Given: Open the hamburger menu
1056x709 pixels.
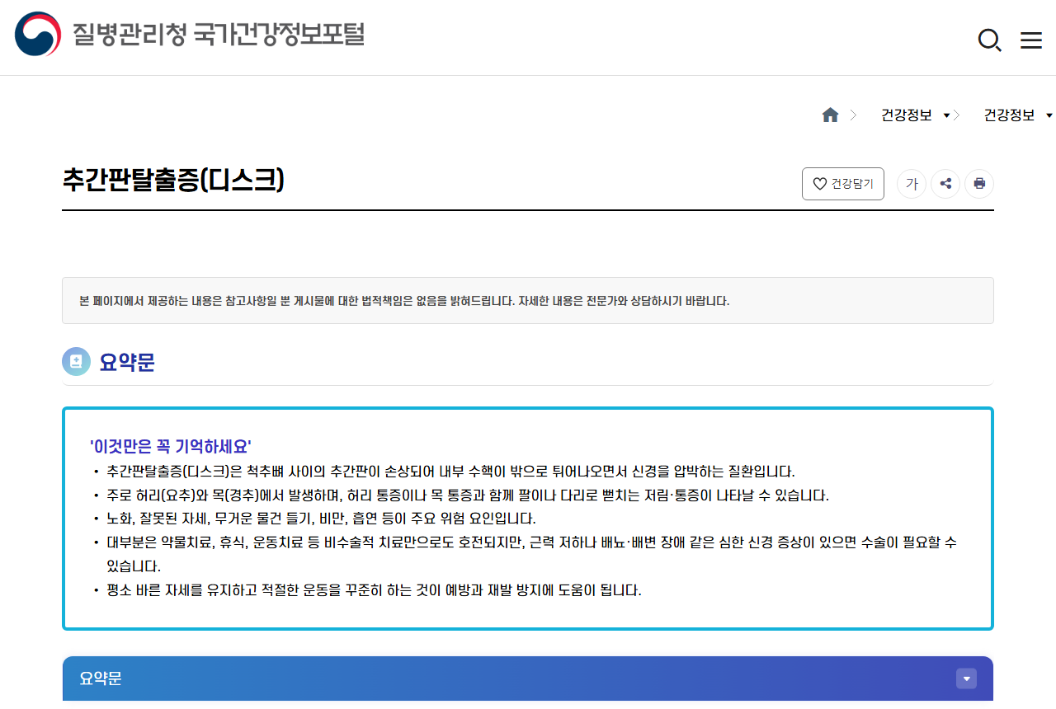Looking at the screenshot, I should [x=1031, y=40].
